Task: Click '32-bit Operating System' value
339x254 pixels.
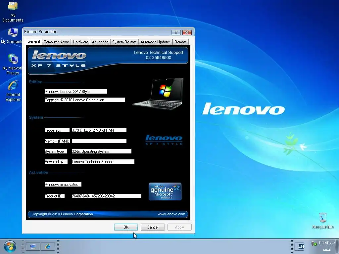Action: tap(101, 151)
